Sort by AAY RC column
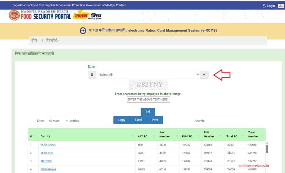This screenshot has height=173, width=285. coord(154,136)
